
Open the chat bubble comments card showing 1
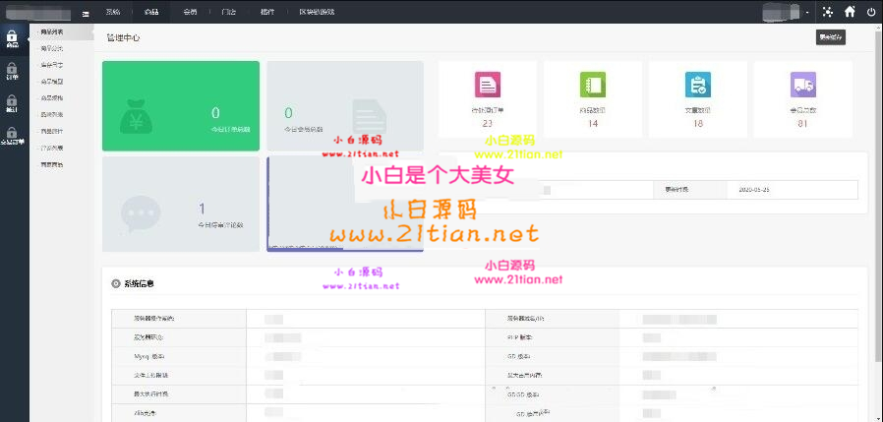click(x=181, y=204)
